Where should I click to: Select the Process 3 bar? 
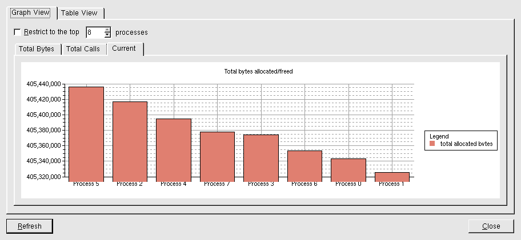[261, 156]
